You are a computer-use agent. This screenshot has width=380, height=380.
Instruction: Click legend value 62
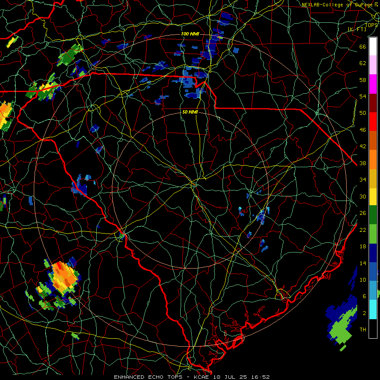click(x=363, y=63)
